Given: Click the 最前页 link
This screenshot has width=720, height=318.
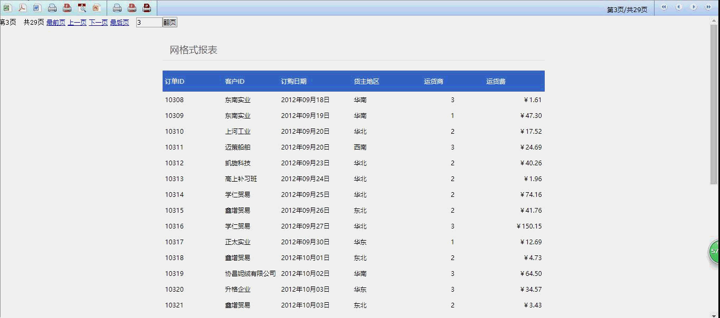Looking at the screenshot, I should pyautogui.click(x=56, y=22).
